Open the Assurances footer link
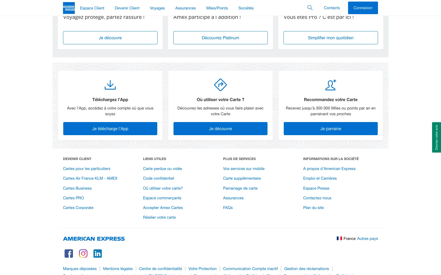 tap(233, 198)
